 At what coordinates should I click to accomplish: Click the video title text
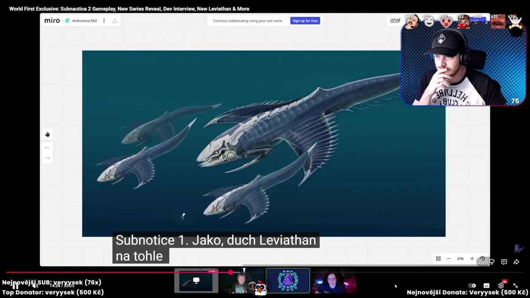pos(129,9)
